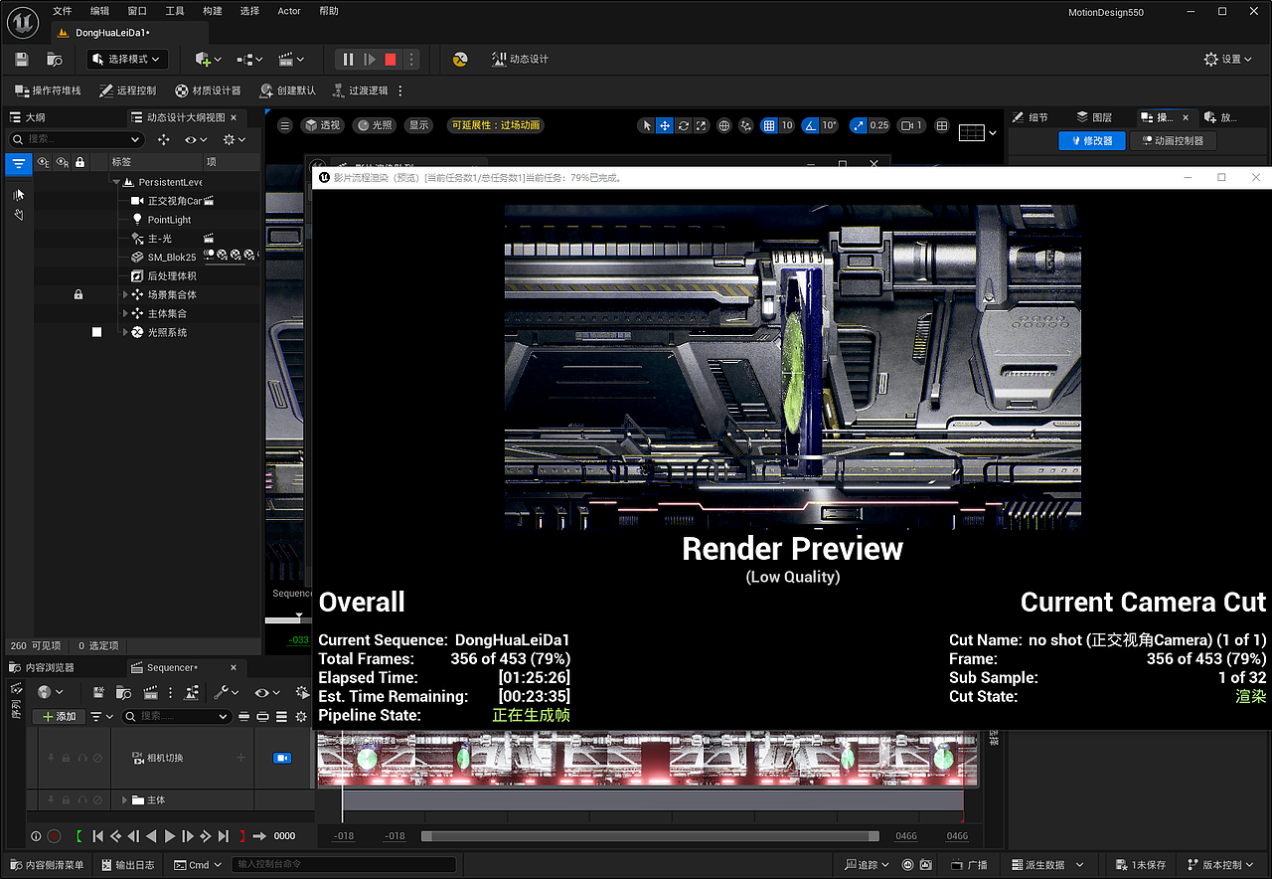Open the 显示 show flags menu
Screen dimensions: 1272x879
[x=419, y=125]
